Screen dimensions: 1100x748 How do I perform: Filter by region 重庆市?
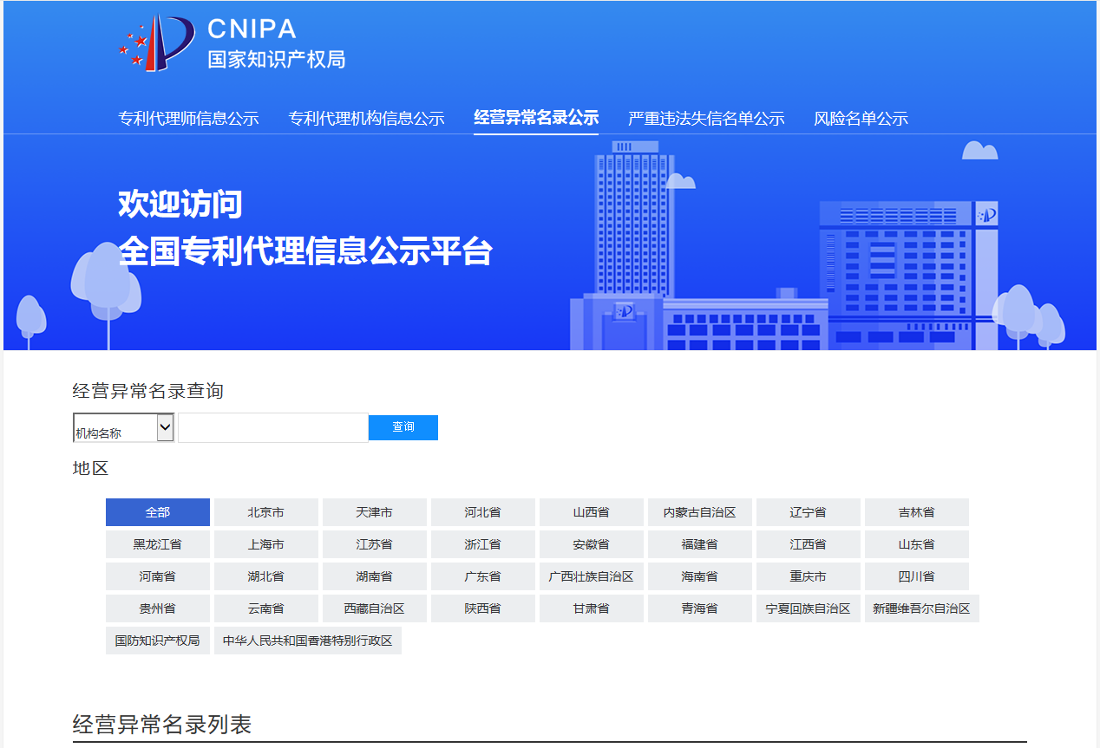(x=809, y=576)
